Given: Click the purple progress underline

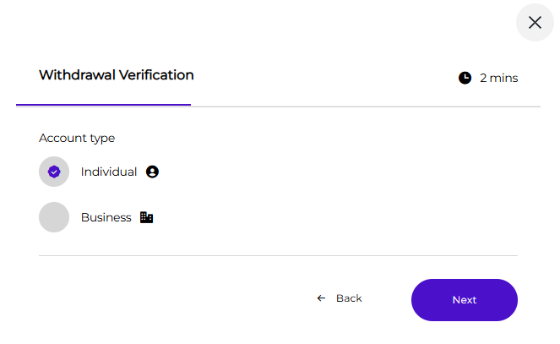Looking at the screenshot, I should pos(103,105).
